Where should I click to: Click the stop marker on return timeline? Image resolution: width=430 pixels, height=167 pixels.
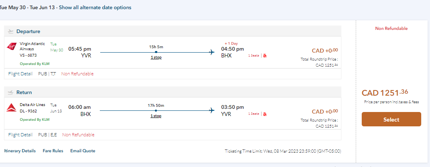point(156,110)
